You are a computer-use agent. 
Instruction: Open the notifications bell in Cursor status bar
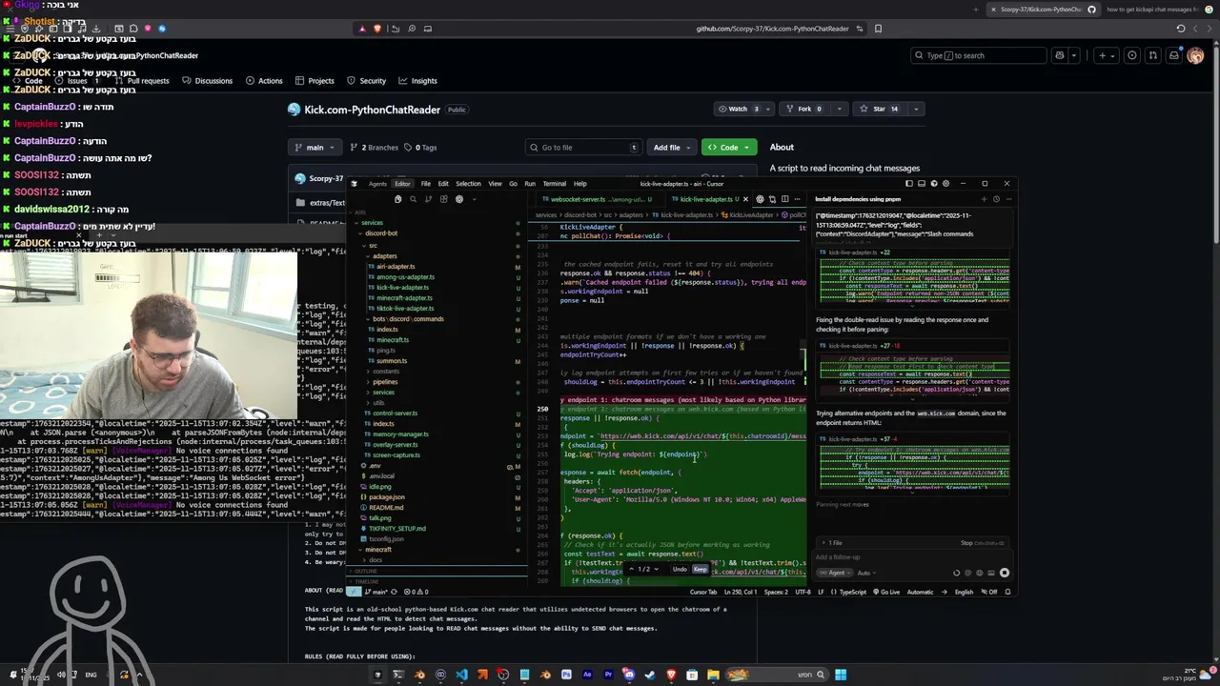click(x=1007, y=592)
